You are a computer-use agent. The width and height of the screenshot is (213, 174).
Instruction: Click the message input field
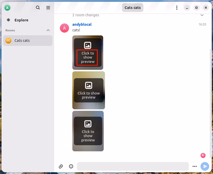(x=132, y=166)
